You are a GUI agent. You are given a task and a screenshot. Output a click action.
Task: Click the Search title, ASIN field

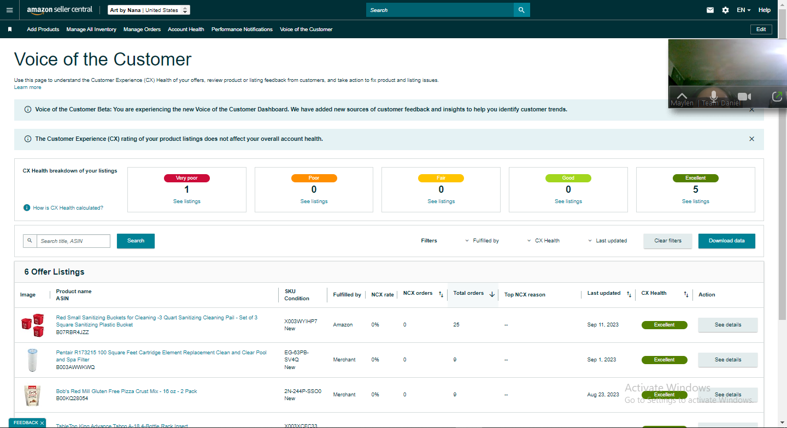point(73,241)
